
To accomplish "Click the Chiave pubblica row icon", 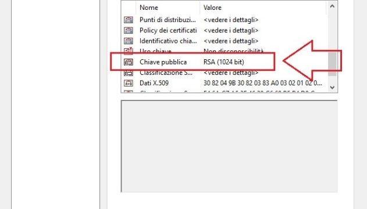I will [x=129, y=62].
